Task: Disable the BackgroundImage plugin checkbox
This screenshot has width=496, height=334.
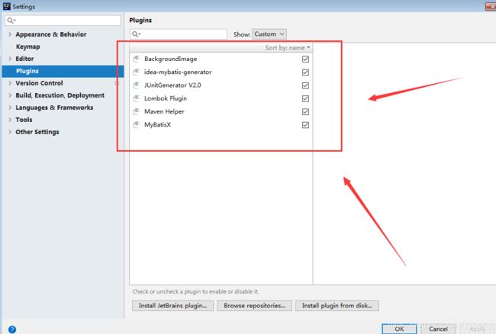Action: click(305, 59)
